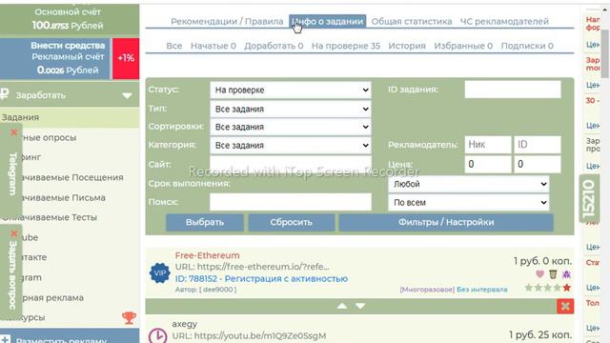Click into the ID задания field
Screen dimensions: 610x343
point(513,90)
